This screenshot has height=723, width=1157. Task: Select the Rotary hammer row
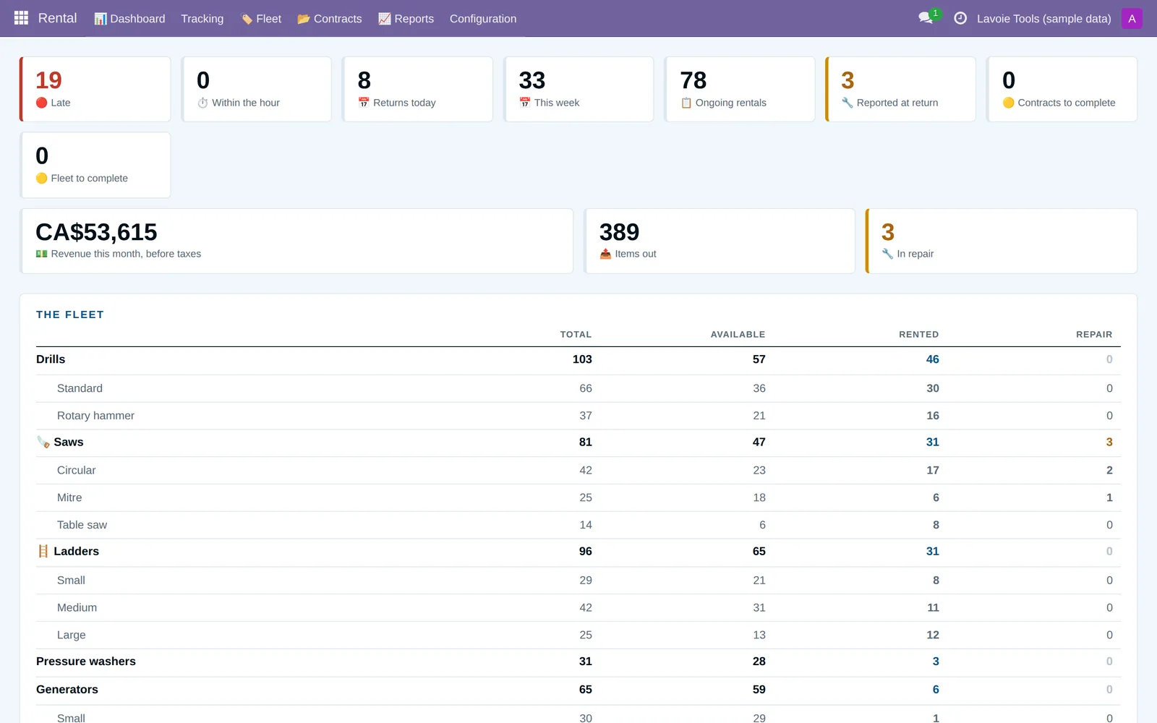(x=578, y=416)
